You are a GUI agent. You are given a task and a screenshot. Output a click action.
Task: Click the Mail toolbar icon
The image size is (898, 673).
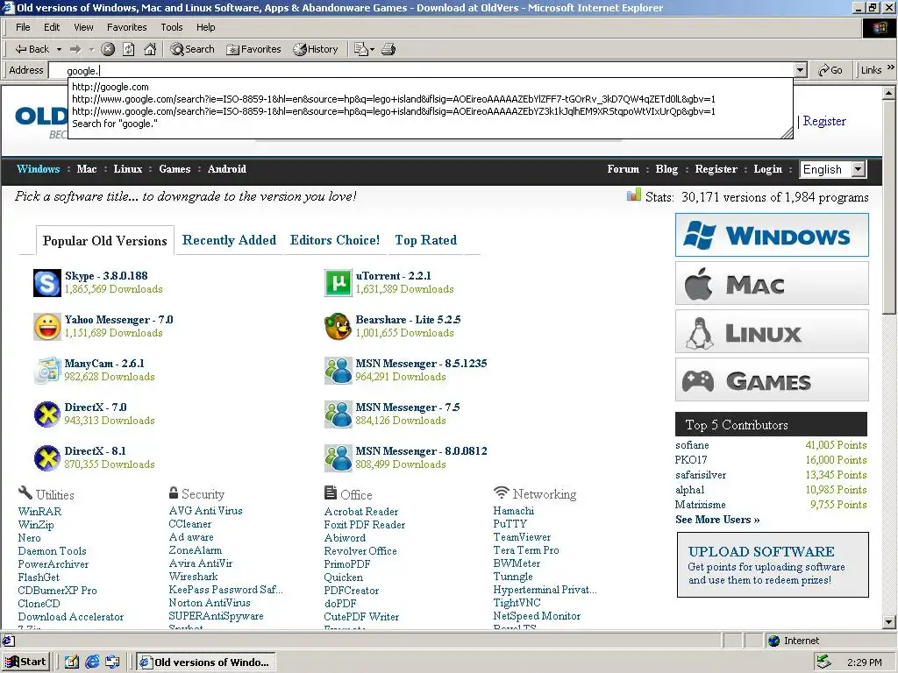364,49
